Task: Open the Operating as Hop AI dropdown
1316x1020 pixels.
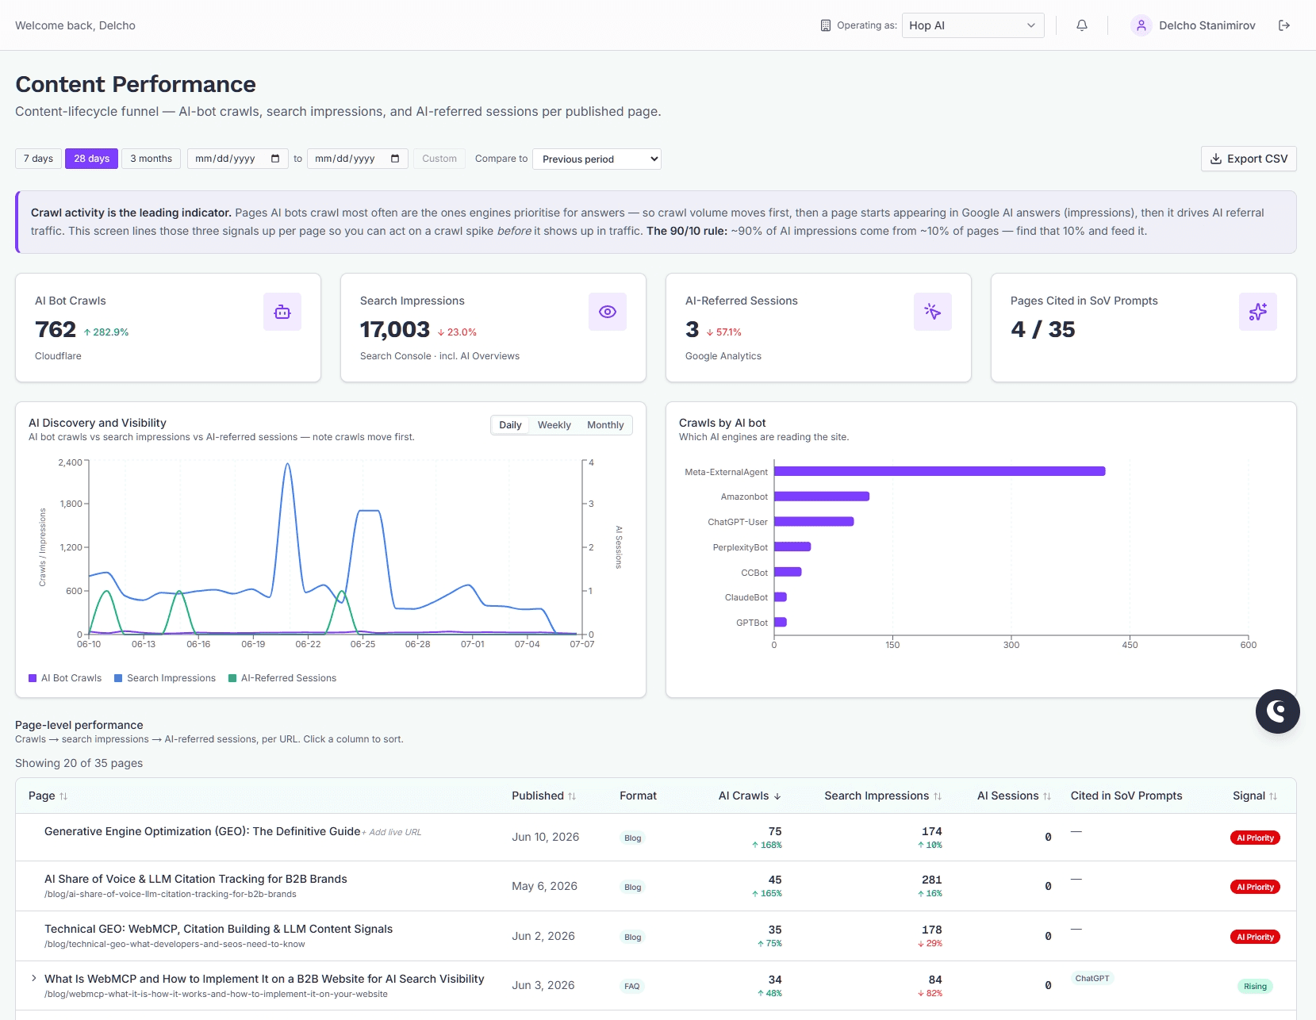Action: 973,25
